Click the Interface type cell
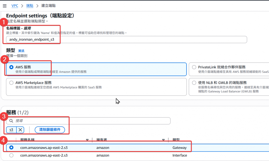Image resolution: width=269 pixels, height=161 pixels. [x=180, y=155]
